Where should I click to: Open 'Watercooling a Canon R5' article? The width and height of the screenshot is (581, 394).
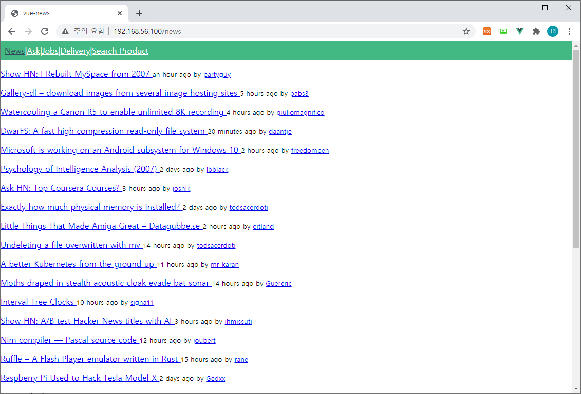coord(113,112)
